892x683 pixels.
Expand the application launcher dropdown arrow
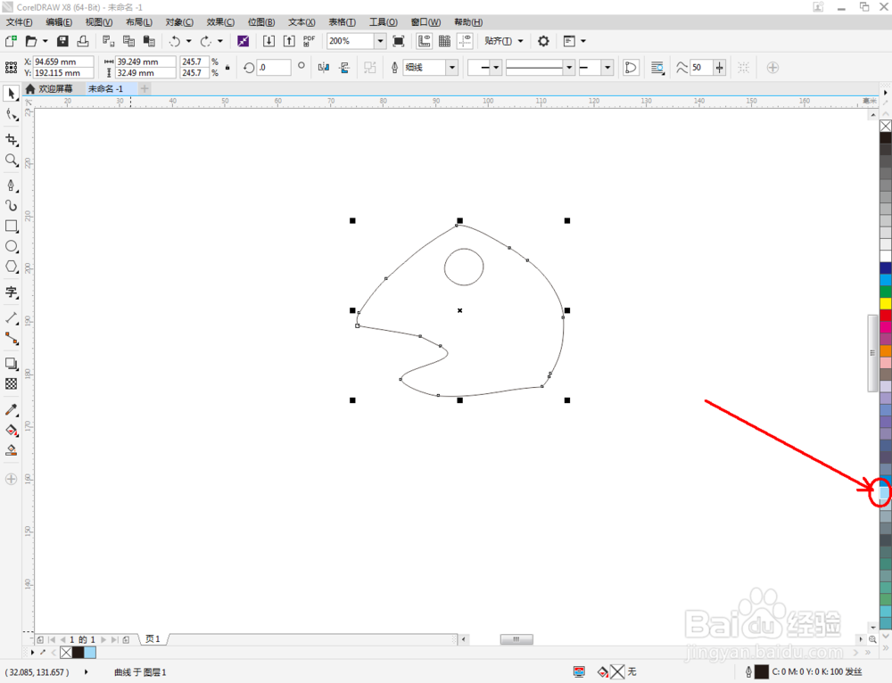[583, 41]
